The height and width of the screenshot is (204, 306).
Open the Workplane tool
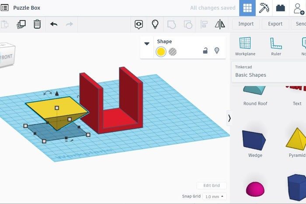(245, 46)
